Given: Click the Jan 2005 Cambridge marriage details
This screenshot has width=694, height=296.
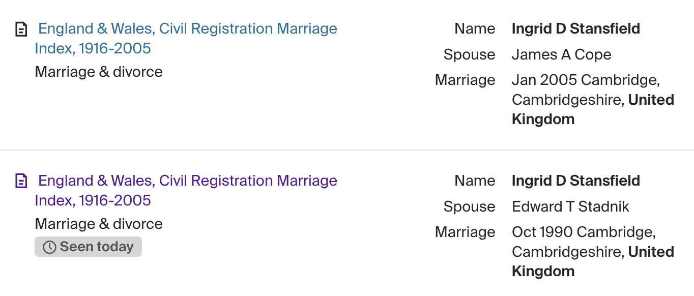Looking at the screenshot, I should [585, 80].
